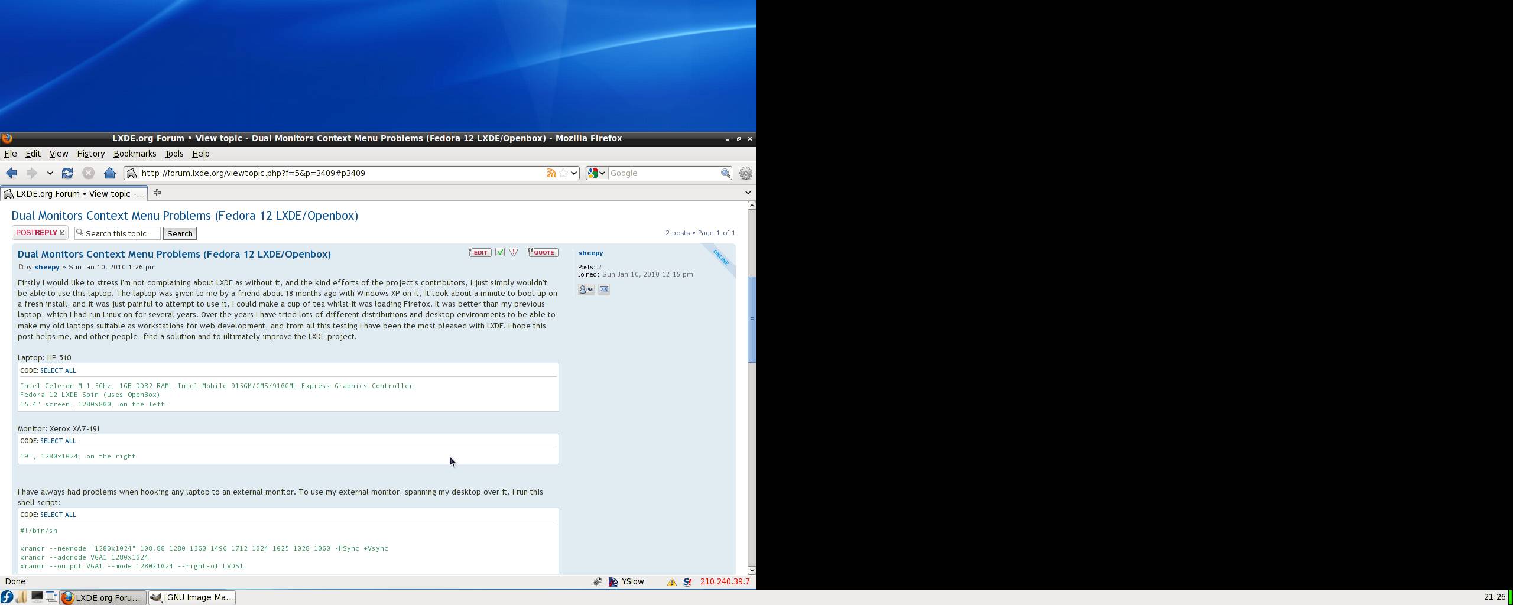This screenshot has height=605, width=1513.
Task: Click scrollbar up arrow of page
Action: (x=752, y=206)
